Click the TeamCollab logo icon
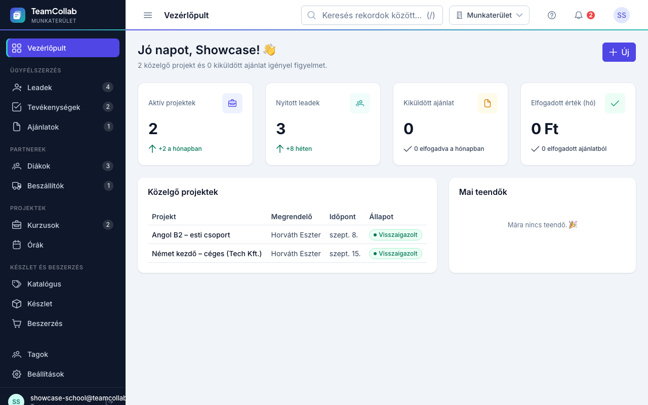Image resolution: width=648 pixels, height=405 pixels. (x=18, y=15)
